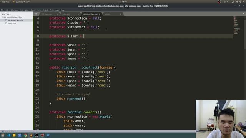
Task: Collapse the php_database_class folder
Action: [3, 17]
